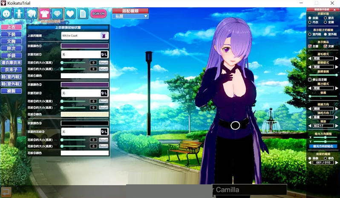Open pattern 1 'なし' thumbnail

click(104, 55)
